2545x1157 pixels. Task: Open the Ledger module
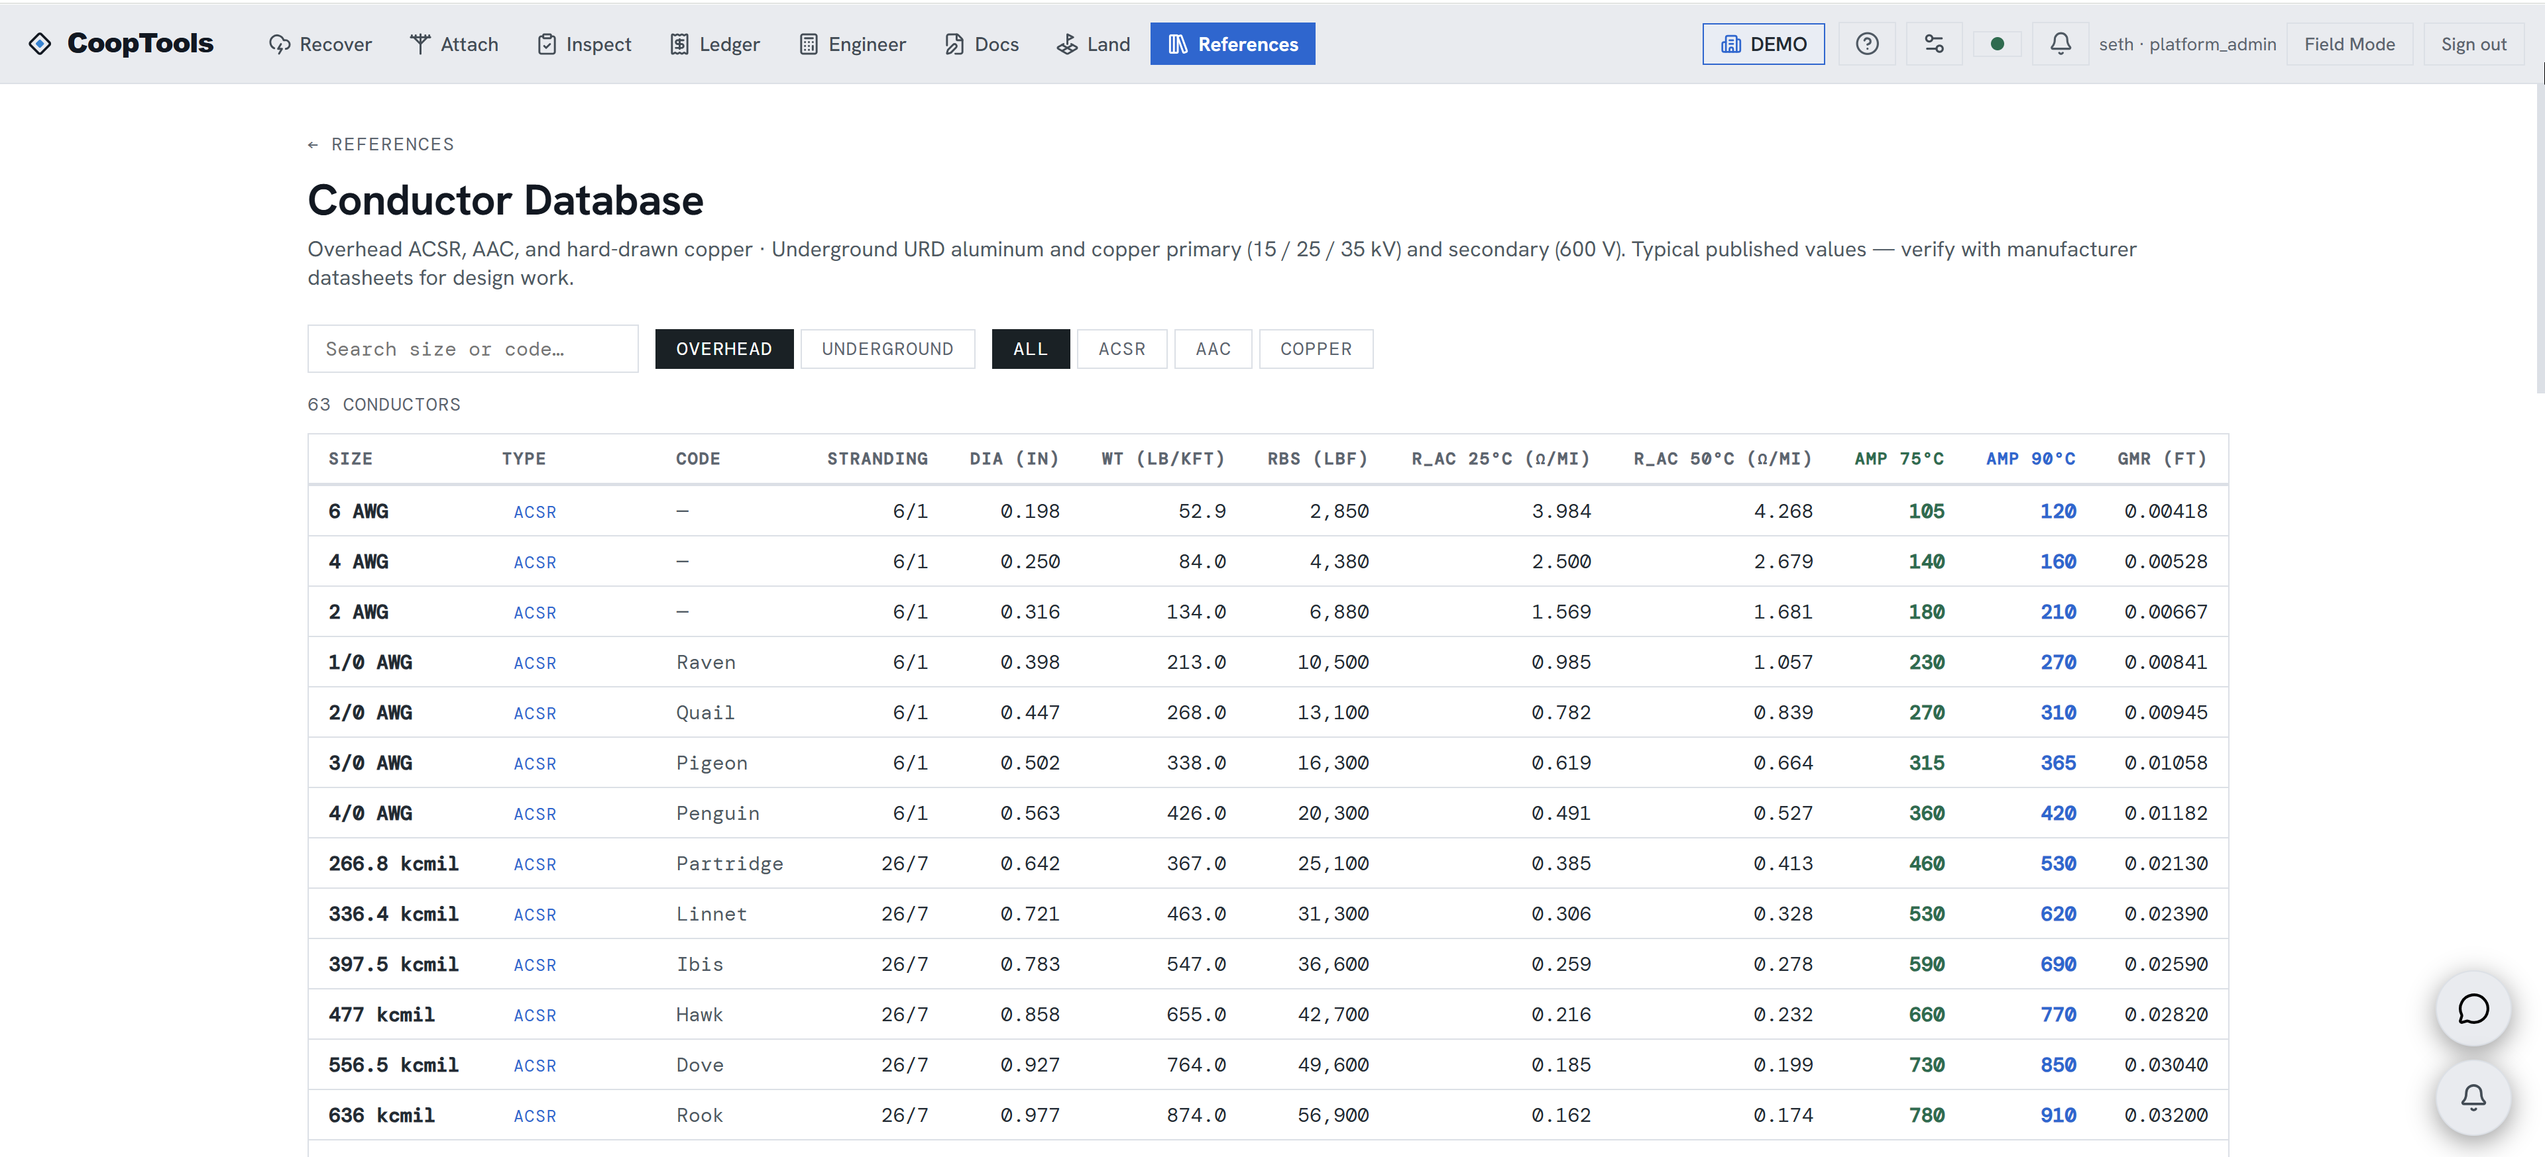[x=715, y=44]
